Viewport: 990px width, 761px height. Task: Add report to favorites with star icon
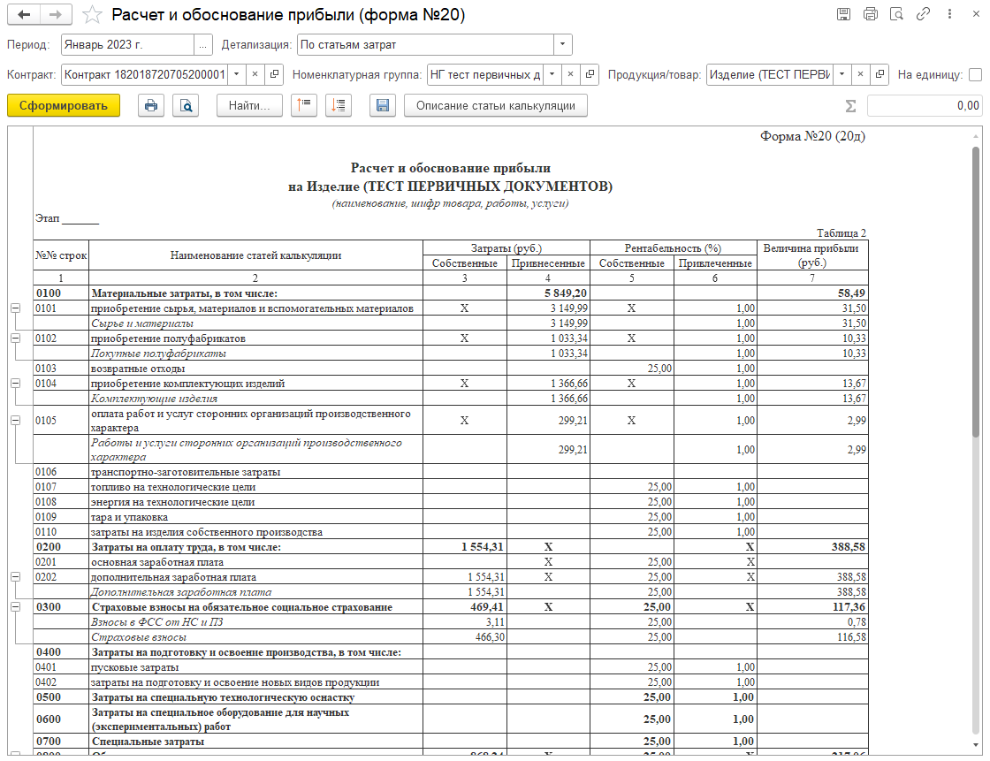pyautogui.click(x=92, y=14)
